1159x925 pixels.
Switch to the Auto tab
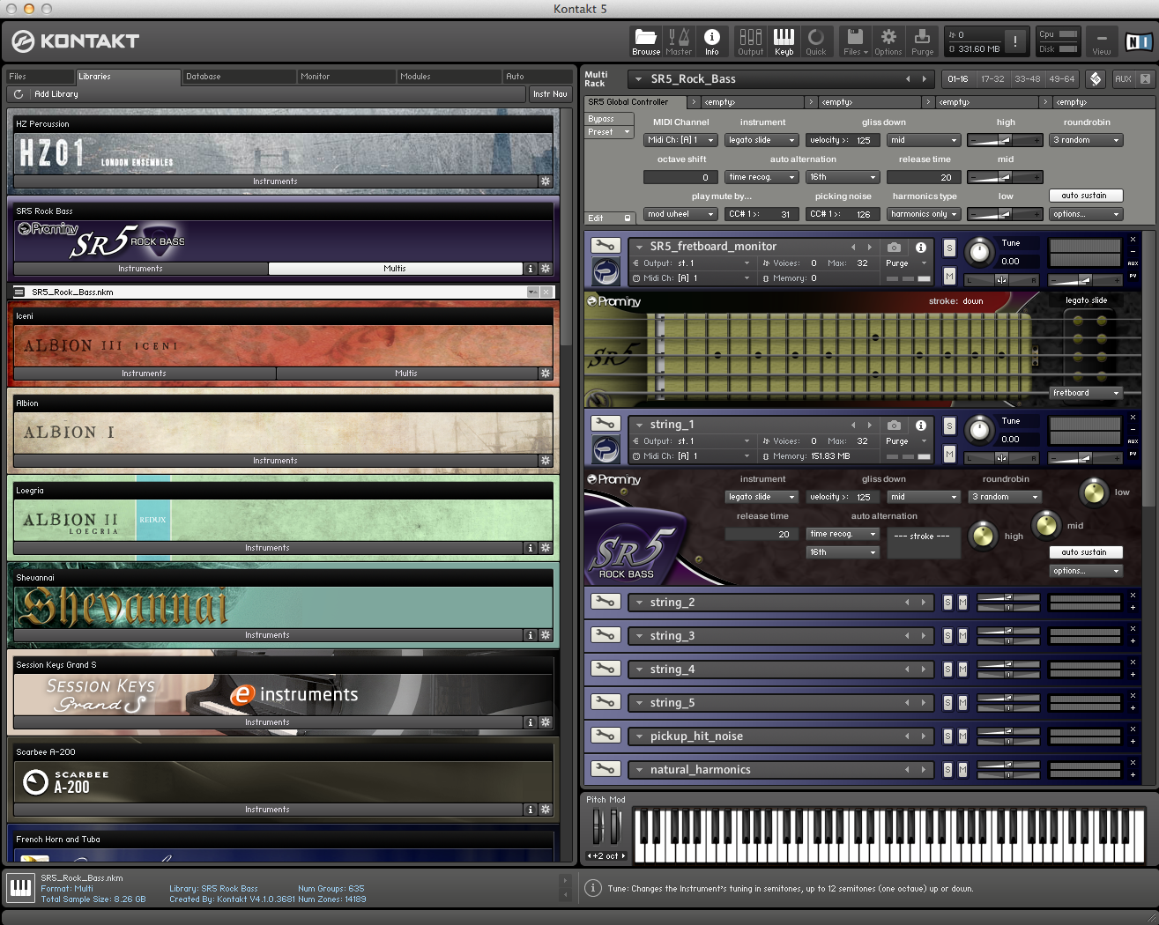[537, 77]
